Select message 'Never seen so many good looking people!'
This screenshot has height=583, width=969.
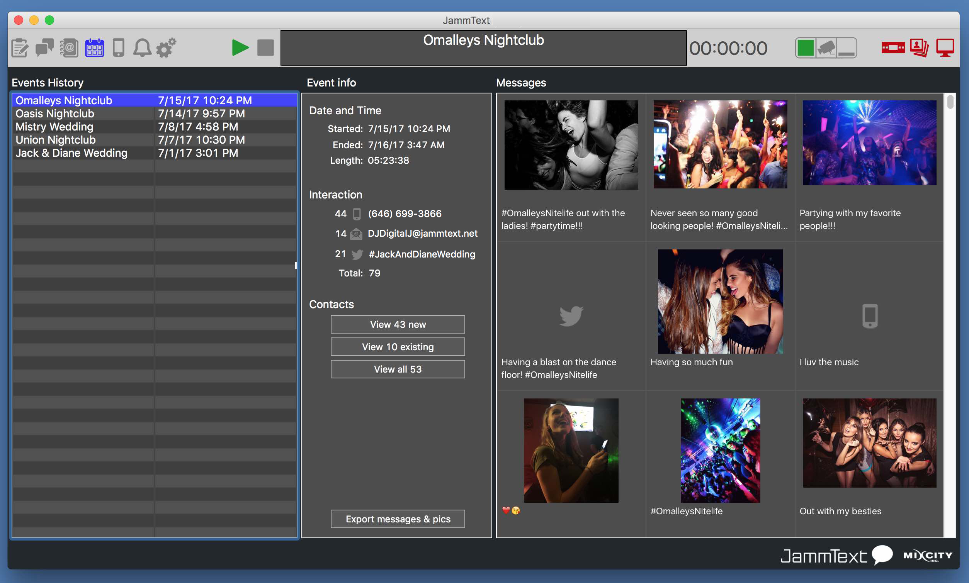click(719, 219)
